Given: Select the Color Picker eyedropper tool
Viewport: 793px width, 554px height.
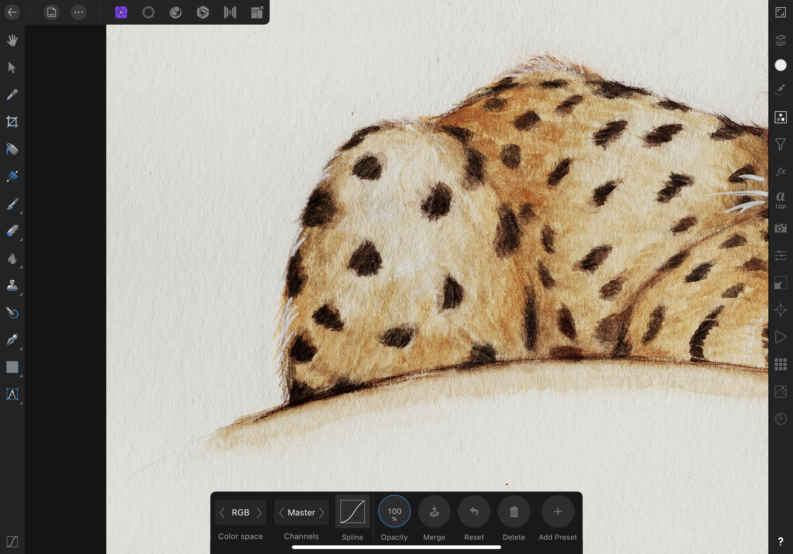Looking at the screenshot, I should [x=12, y=95].
